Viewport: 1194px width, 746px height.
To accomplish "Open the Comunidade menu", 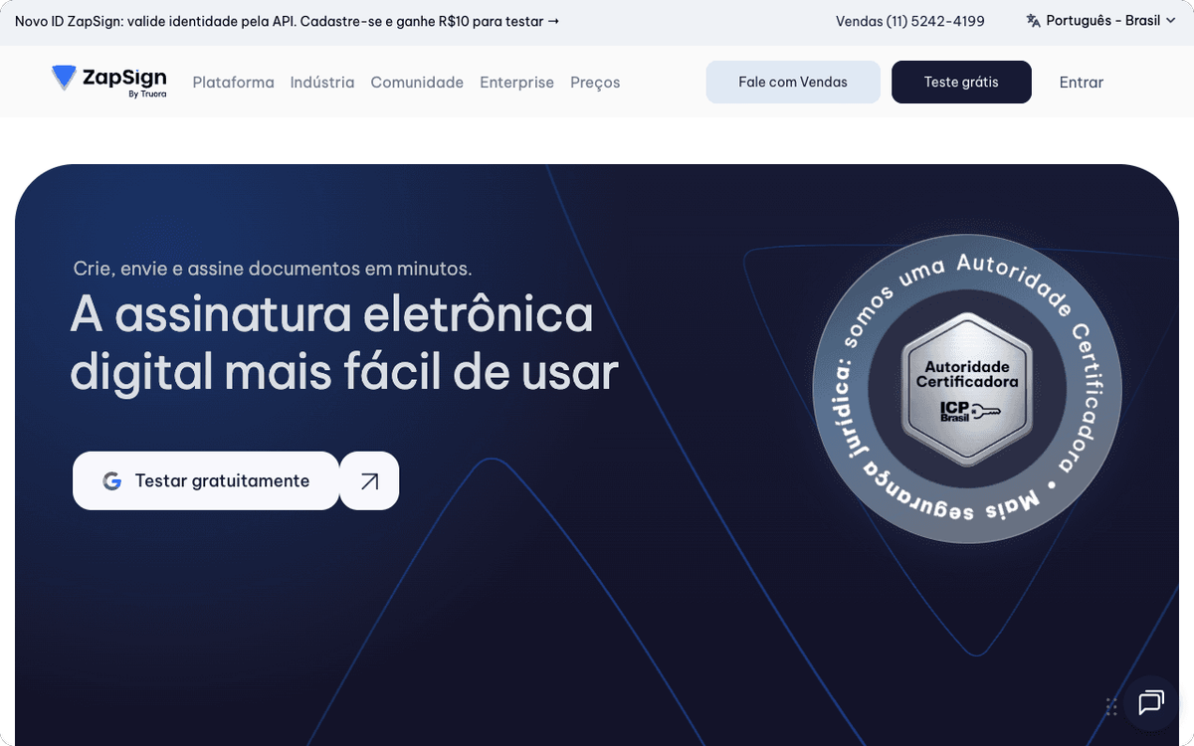I will click(x=417, y=83).
